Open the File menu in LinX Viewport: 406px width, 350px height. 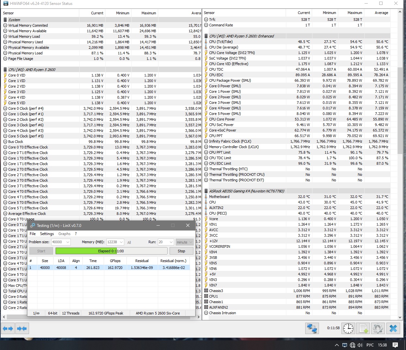pos(33,234)
